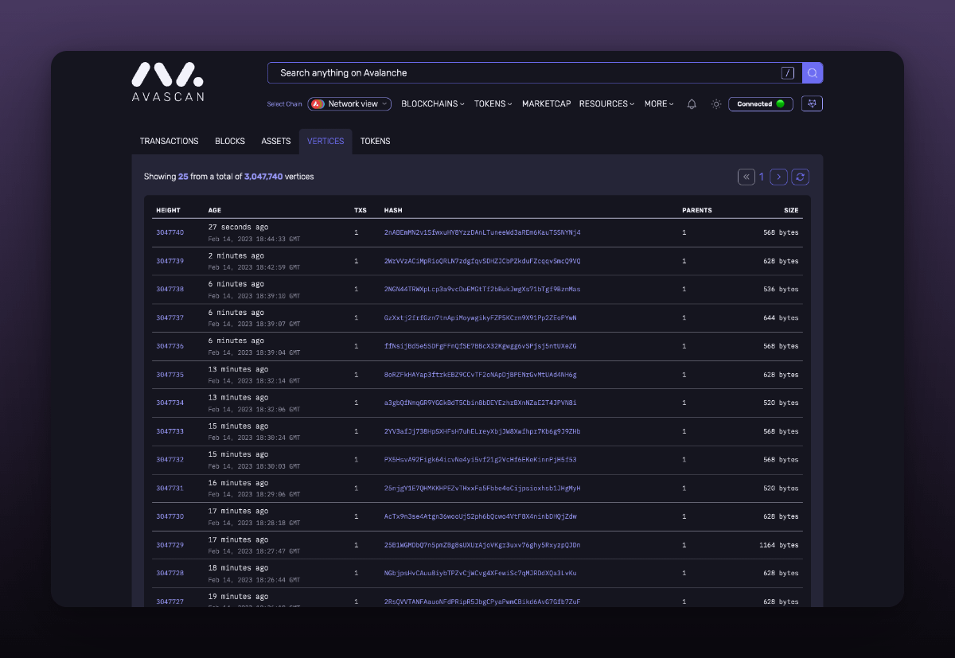Click the Connected status button

pyautogui.click(x=760, y=104)
